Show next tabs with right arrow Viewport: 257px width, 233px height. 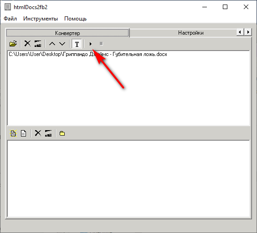click(248, 32)
